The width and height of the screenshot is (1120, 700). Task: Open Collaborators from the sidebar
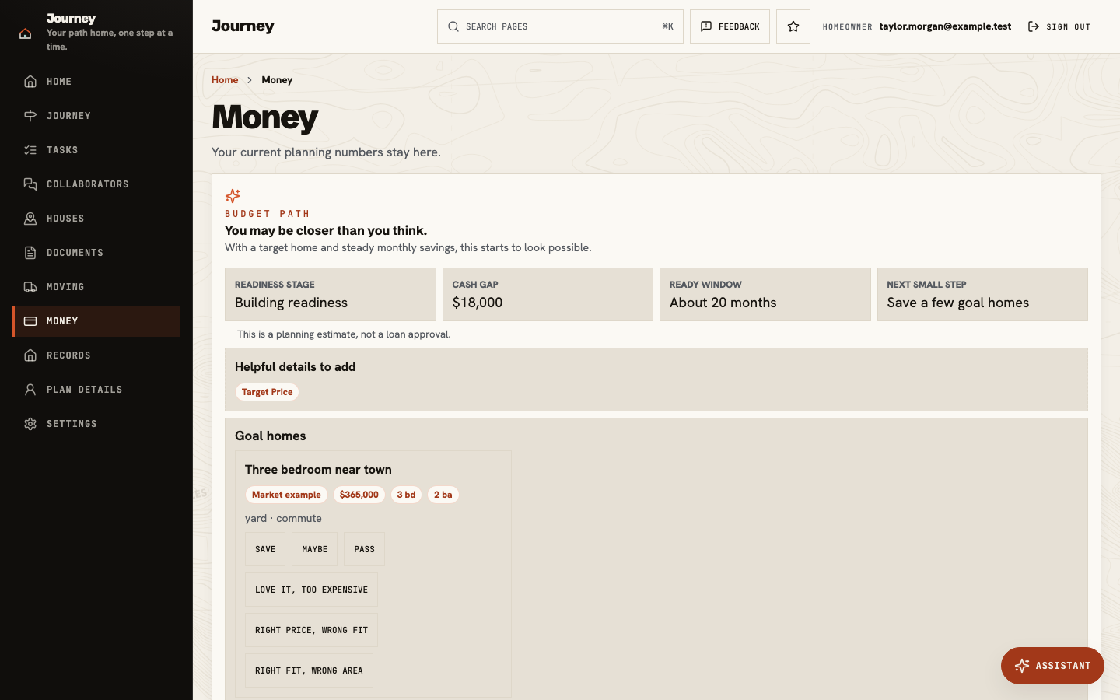96,184
